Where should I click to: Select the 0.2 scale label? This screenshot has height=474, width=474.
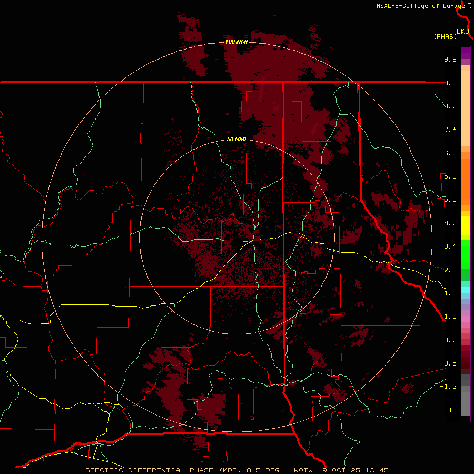(450, 340)
